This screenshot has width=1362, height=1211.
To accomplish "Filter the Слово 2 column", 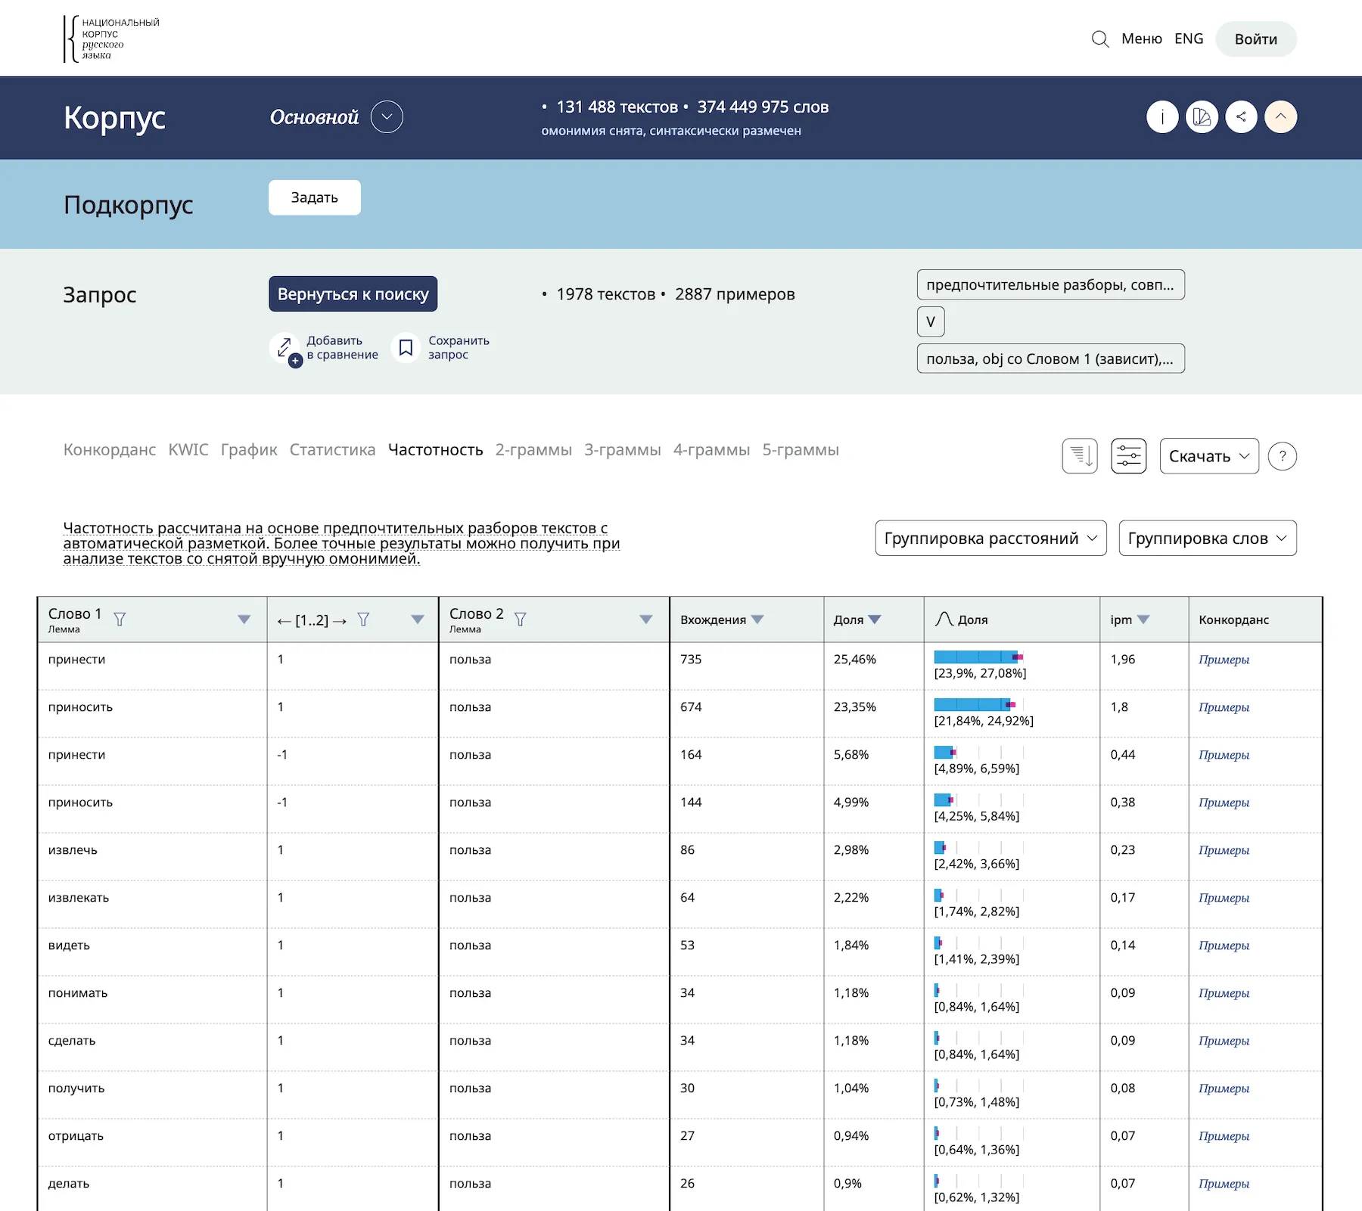I will [520, 619].
